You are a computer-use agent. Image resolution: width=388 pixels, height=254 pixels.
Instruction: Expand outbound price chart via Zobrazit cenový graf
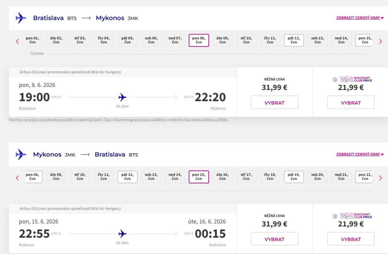click(x=360, y=18)
